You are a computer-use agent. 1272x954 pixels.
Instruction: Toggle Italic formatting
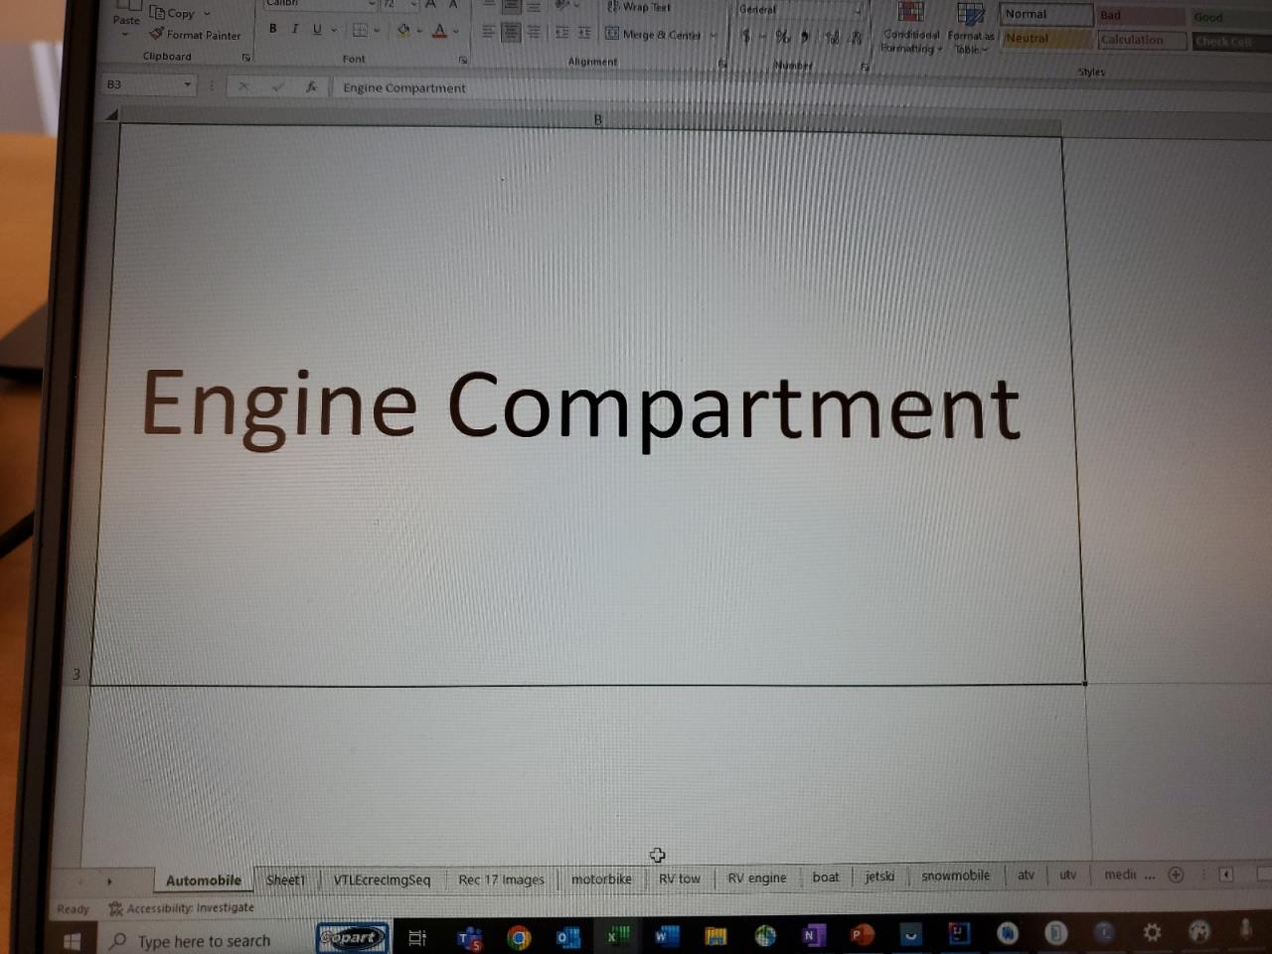295,29
